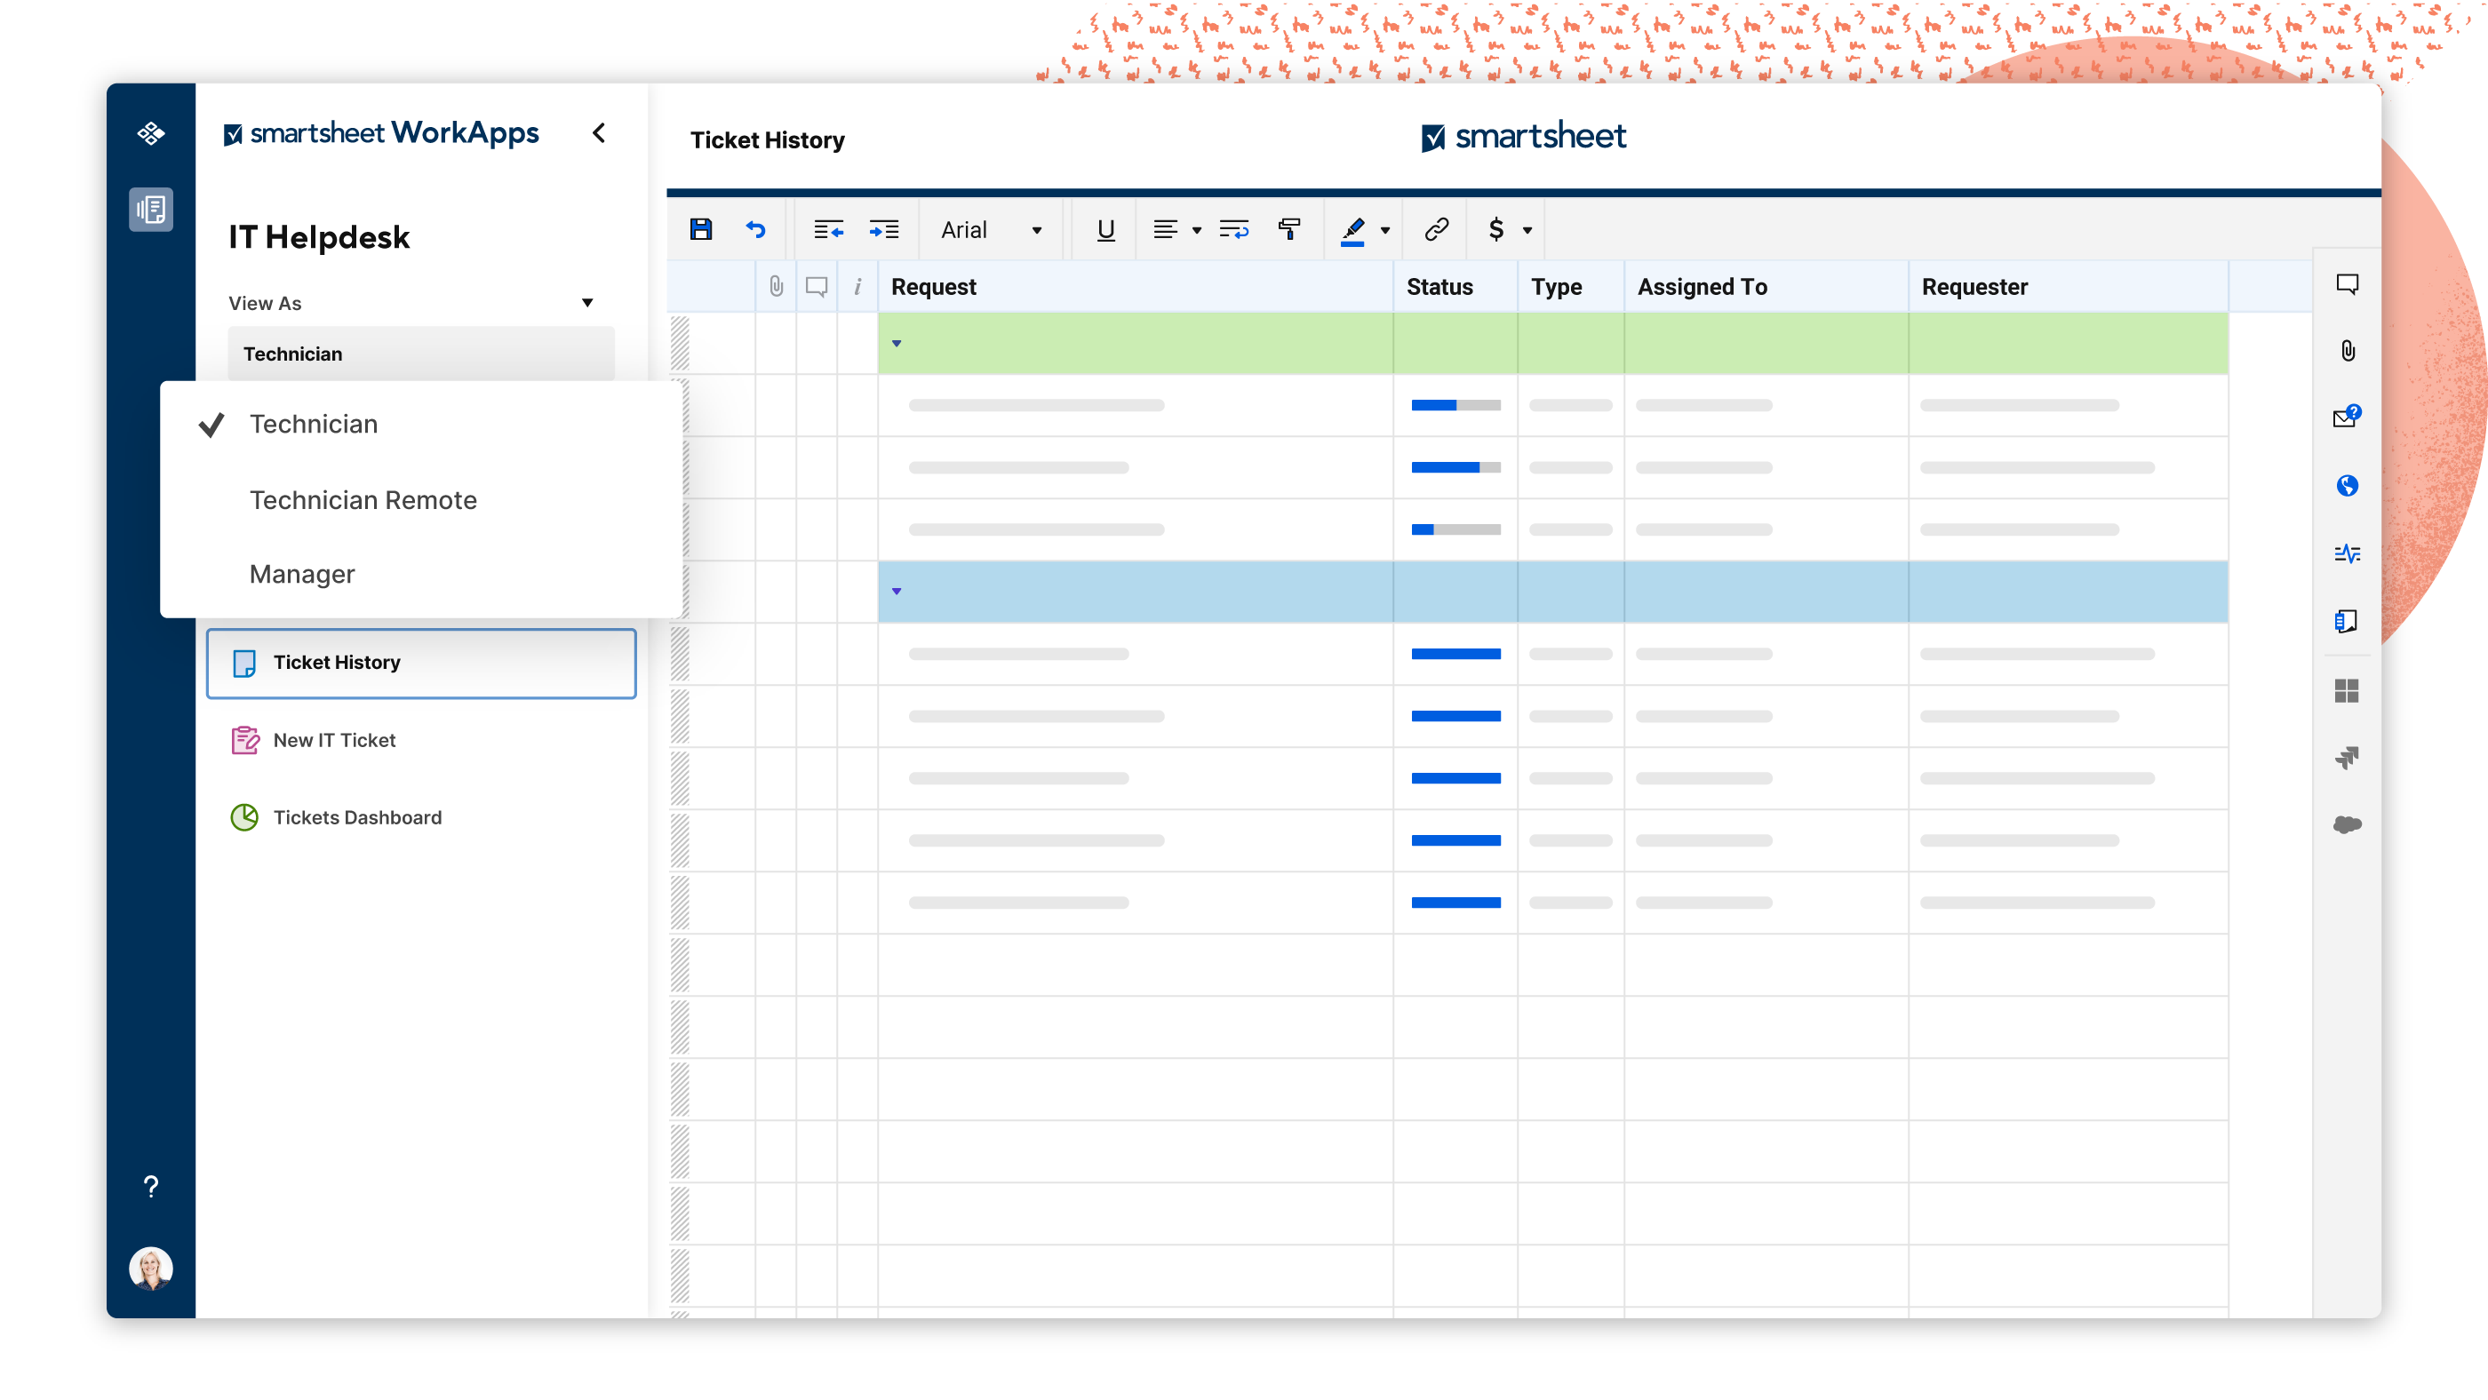Expand the View As dropdown arrow
The height and width of the screenshot is (1400, 2488).
pyautogui.click(x=587, y=303)
